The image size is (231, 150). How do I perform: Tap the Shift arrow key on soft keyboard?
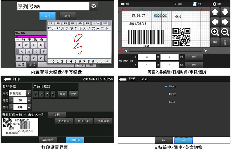tap(19, 58)
